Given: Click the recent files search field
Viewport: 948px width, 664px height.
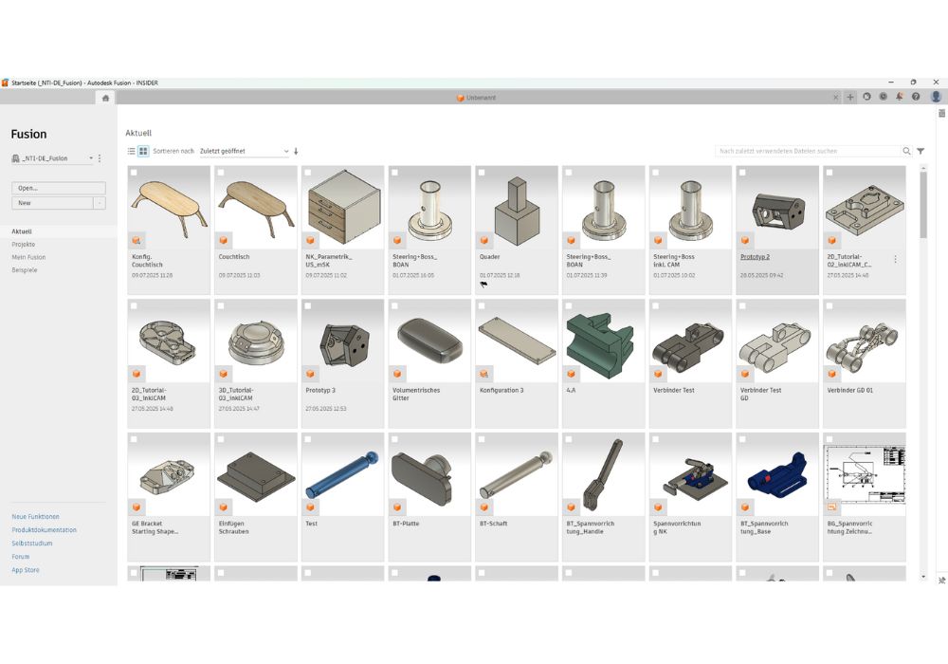Looking at the screenshot, I should (x=806, y=151).
